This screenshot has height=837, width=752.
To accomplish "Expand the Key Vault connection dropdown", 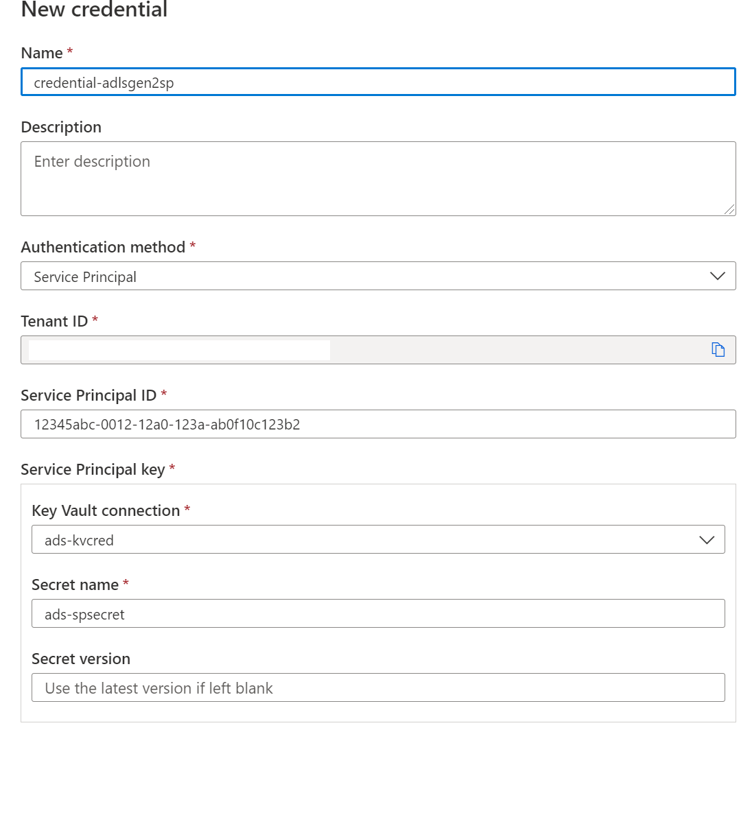I will (x=707, y=539).
